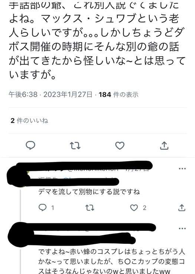Share the main tweet
Image resolution: width=195 pixels, height=274 pixels.
point(164,146)
